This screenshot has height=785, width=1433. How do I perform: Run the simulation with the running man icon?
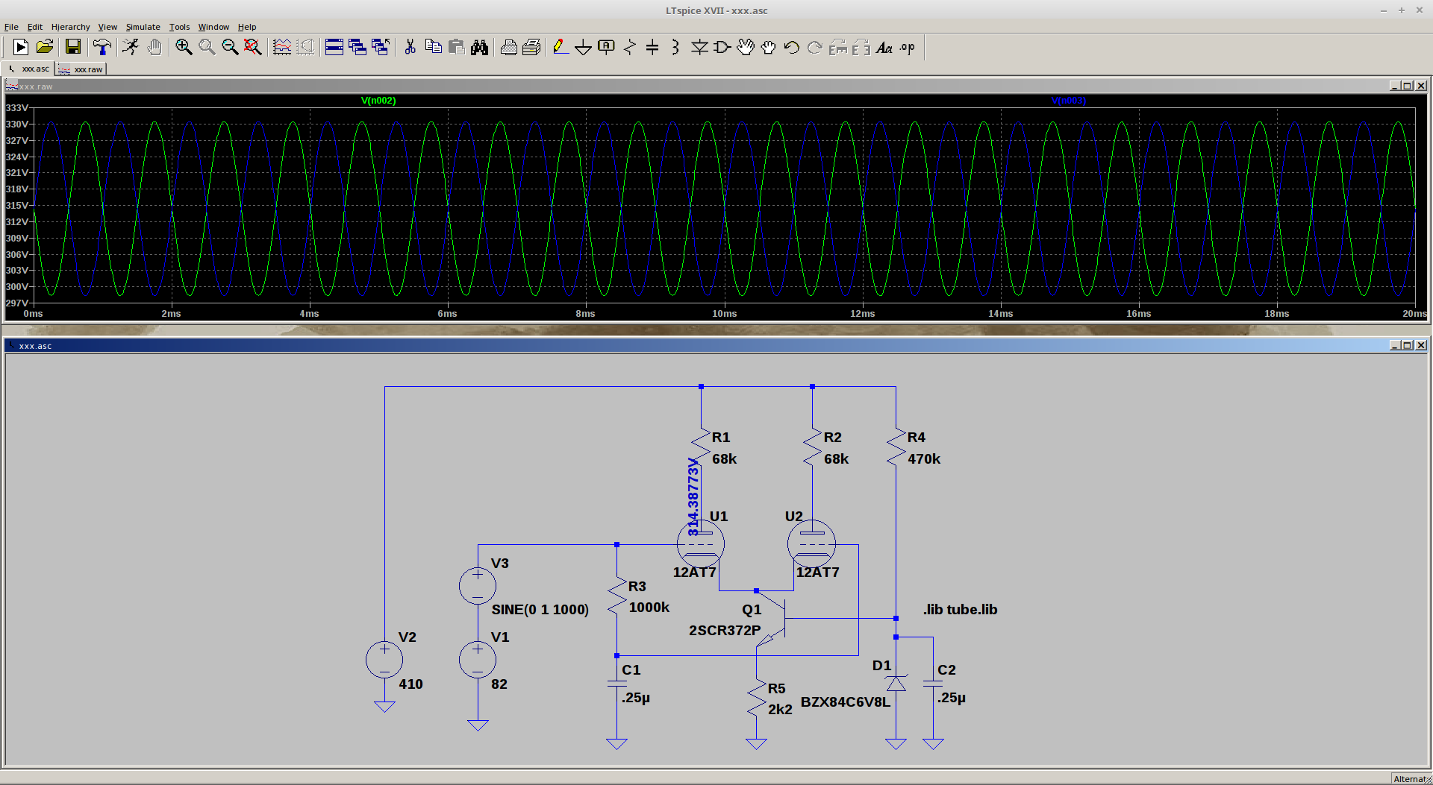pyautogui.click(x=131, y=47)
